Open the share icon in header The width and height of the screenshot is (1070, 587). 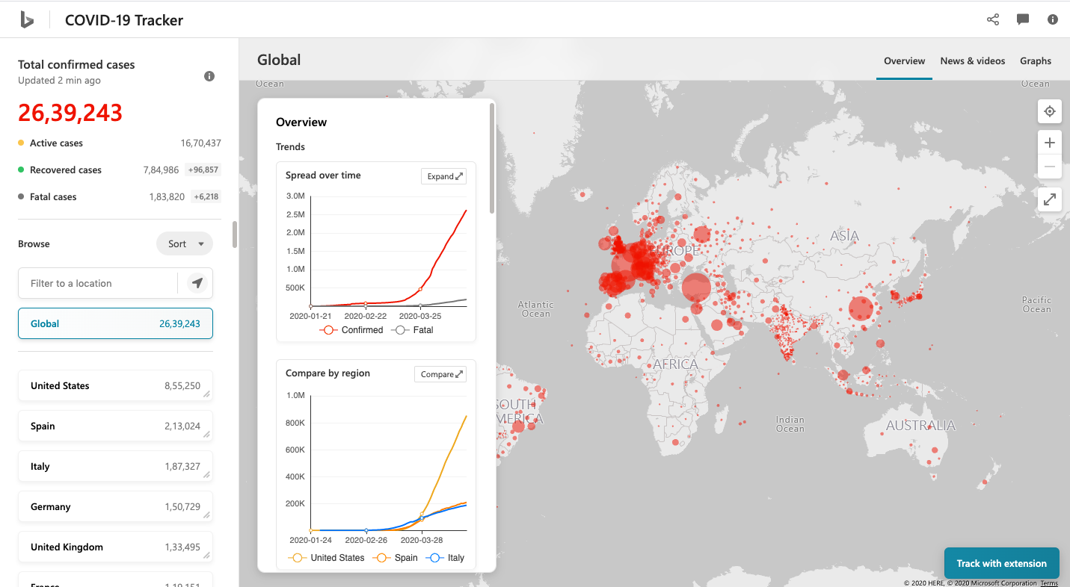pos(993,20)
